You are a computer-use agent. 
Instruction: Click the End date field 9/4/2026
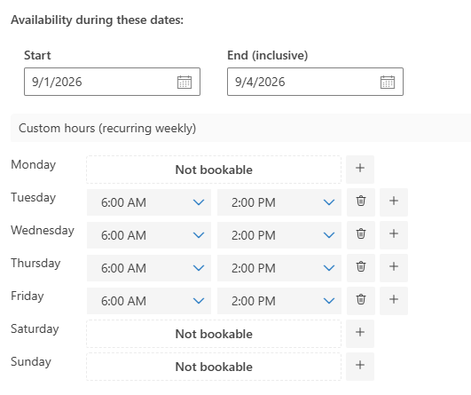point(315,82)
